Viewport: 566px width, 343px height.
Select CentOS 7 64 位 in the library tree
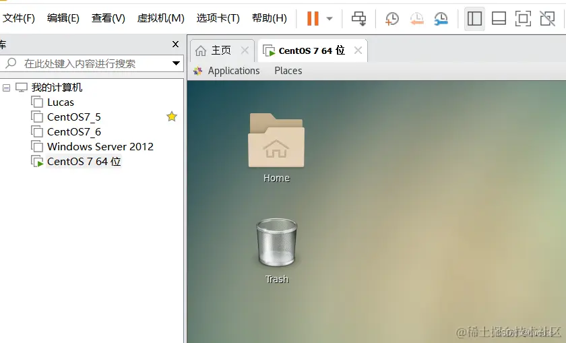point(84,161)
